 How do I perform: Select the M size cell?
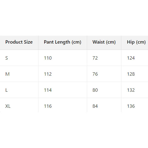(x=7, y=74)
